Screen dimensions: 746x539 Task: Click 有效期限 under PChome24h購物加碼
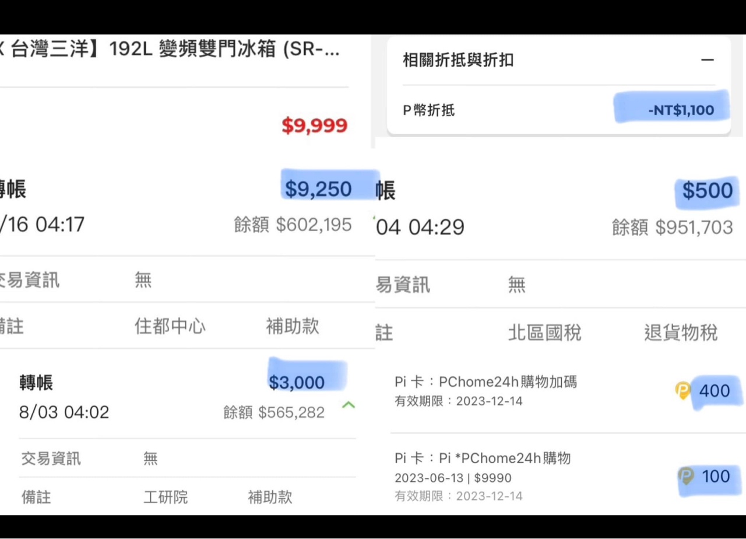tap(459, 401)
